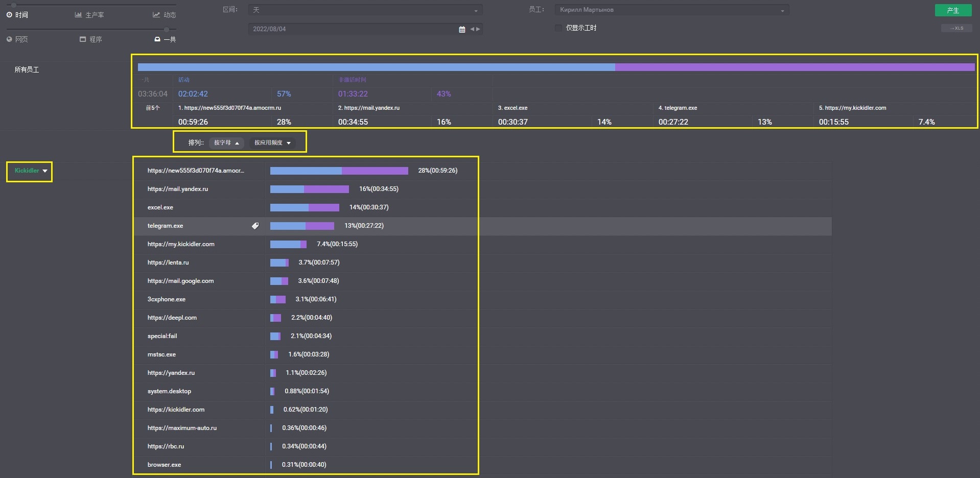
Task: Click the purple inactive segment of summary bar
Action: click(795, 67)
